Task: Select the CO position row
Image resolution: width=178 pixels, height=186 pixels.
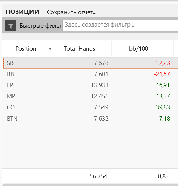Action: pyautogui.click(x=90, y=107)
